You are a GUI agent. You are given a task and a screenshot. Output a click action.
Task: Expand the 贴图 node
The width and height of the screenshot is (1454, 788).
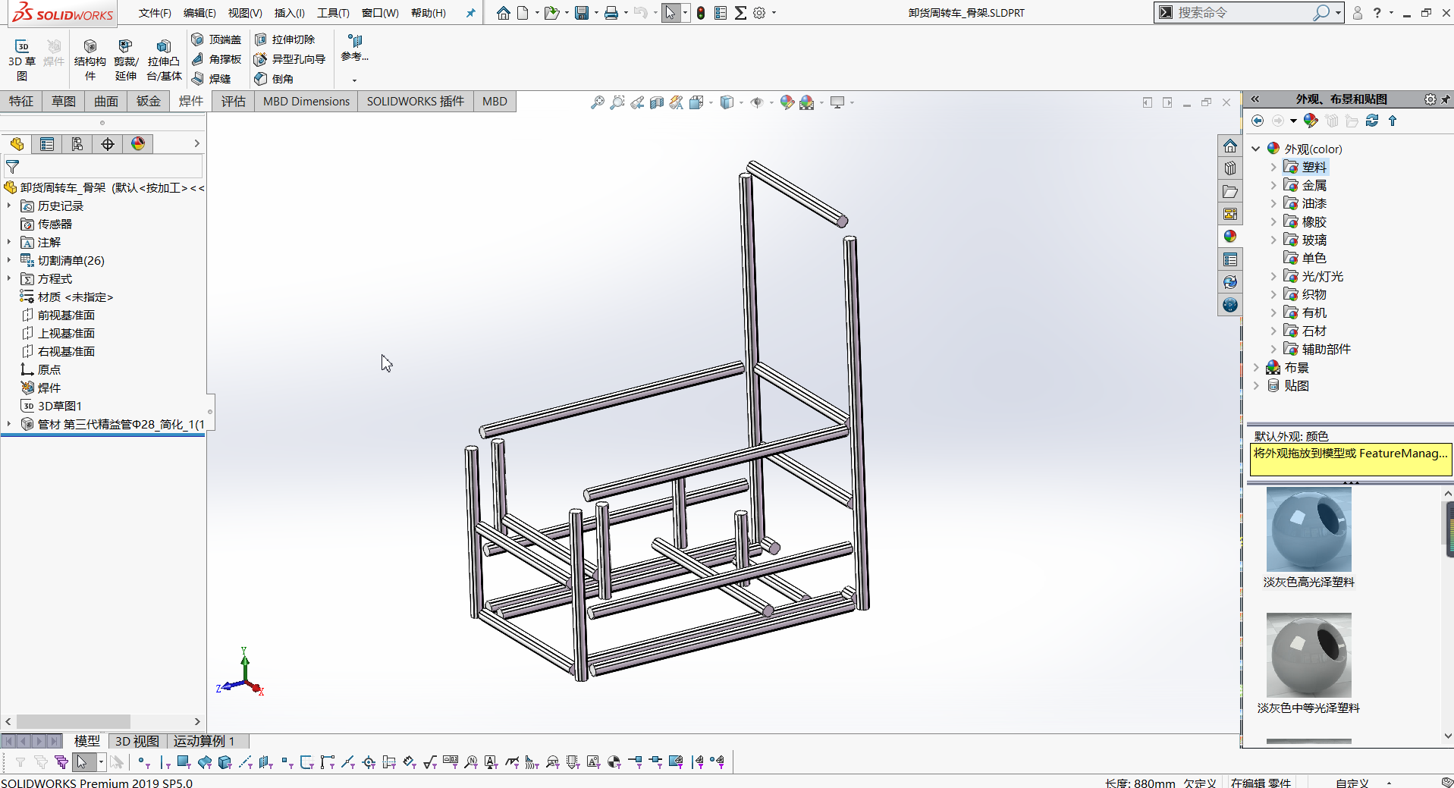click(x=1256, y=385)
